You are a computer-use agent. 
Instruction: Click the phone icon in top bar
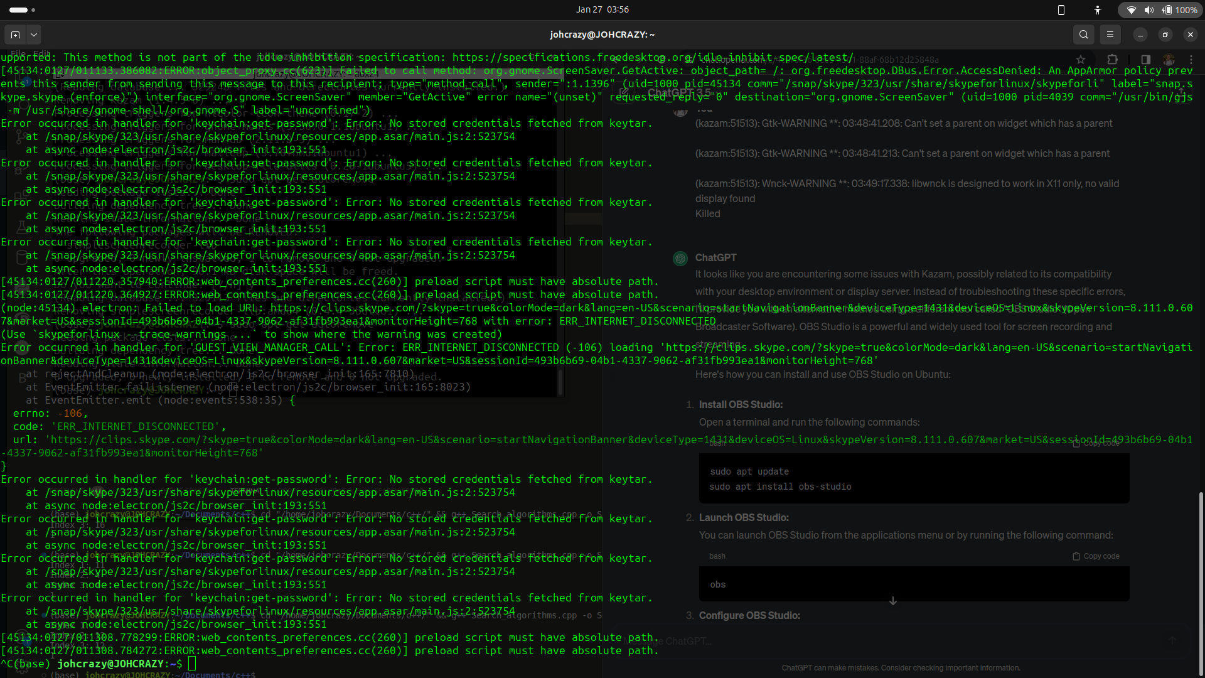(x=1061, y=9)
